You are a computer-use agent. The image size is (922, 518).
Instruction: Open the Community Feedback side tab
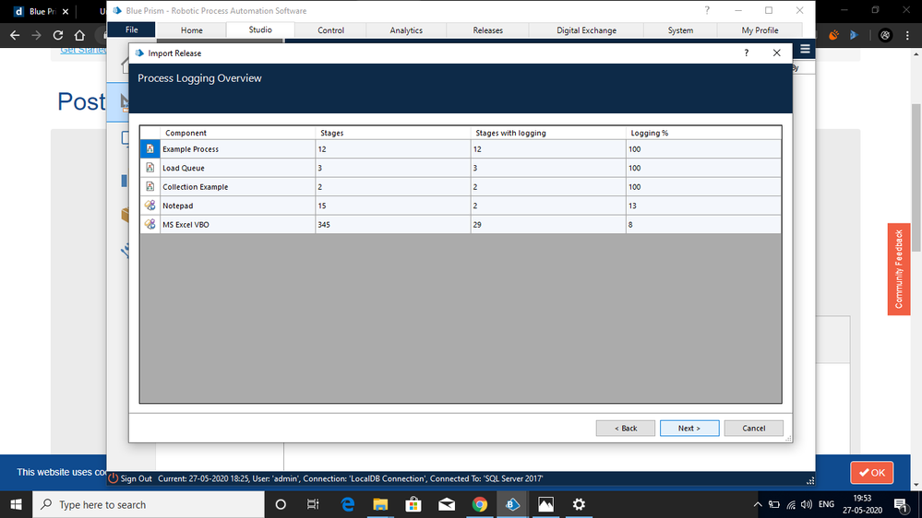(x=899, y=269)
